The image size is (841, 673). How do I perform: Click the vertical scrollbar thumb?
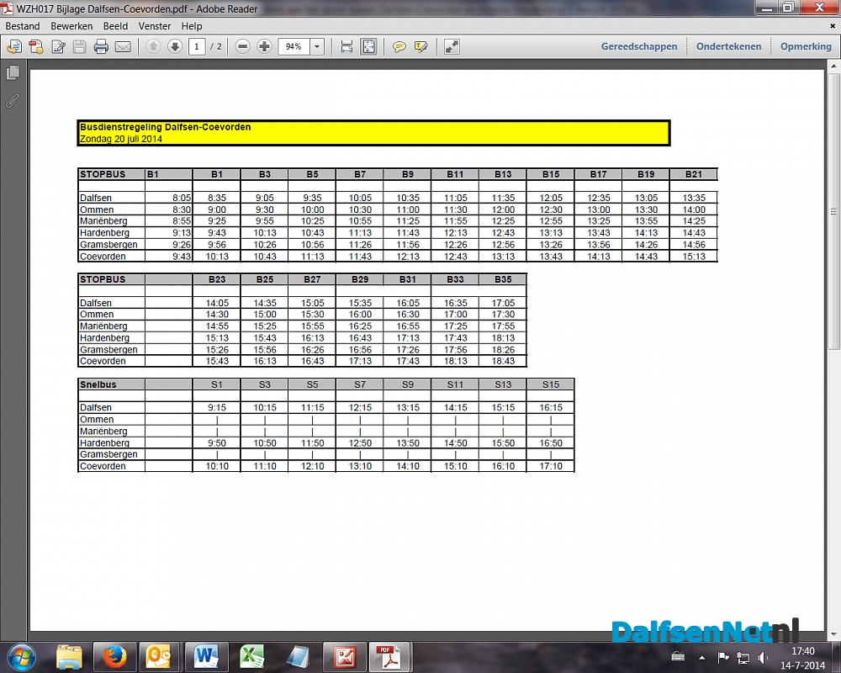click(833, 211)
